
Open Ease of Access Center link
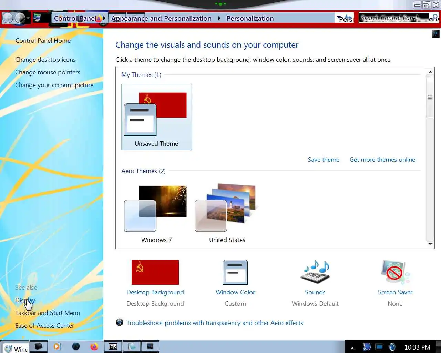tap(44, 326)
